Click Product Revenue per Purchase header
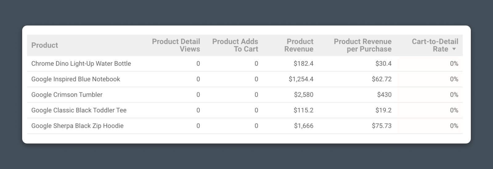Screen dimensions: 493x169 [363, 45]
